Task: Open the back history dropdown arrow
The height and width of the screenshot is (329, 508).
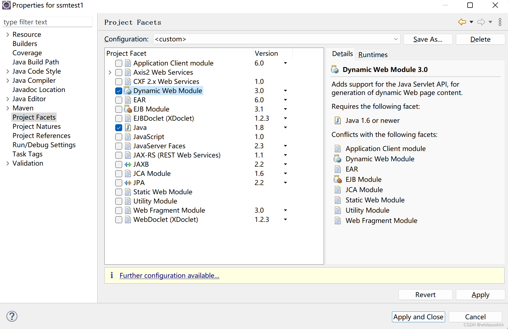Action: click(471, 22)
